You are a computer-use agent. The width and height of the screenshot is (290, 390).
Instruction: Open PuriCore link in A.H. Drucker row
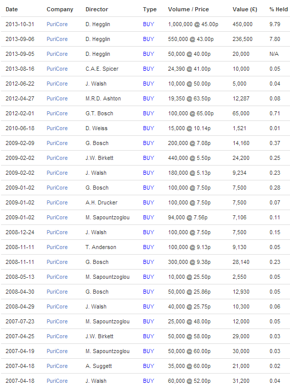point(57,202)
